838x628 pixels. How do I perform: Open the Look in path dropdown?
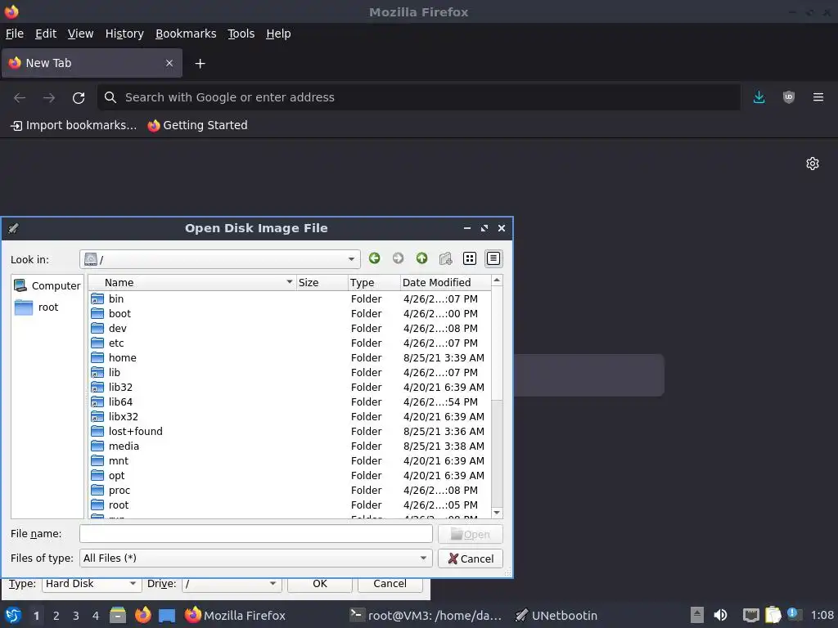tap(351, 259)
